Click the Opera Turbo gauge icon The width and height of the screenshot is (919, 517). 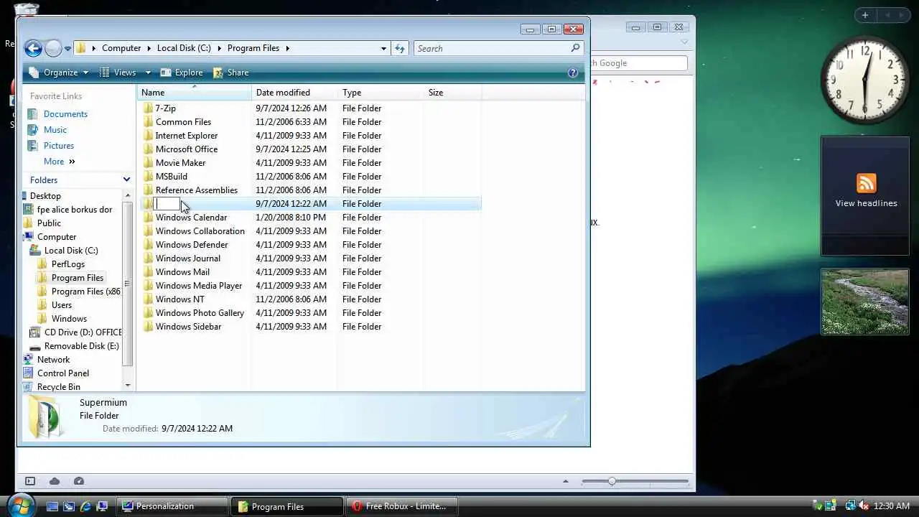pos(79,481)
